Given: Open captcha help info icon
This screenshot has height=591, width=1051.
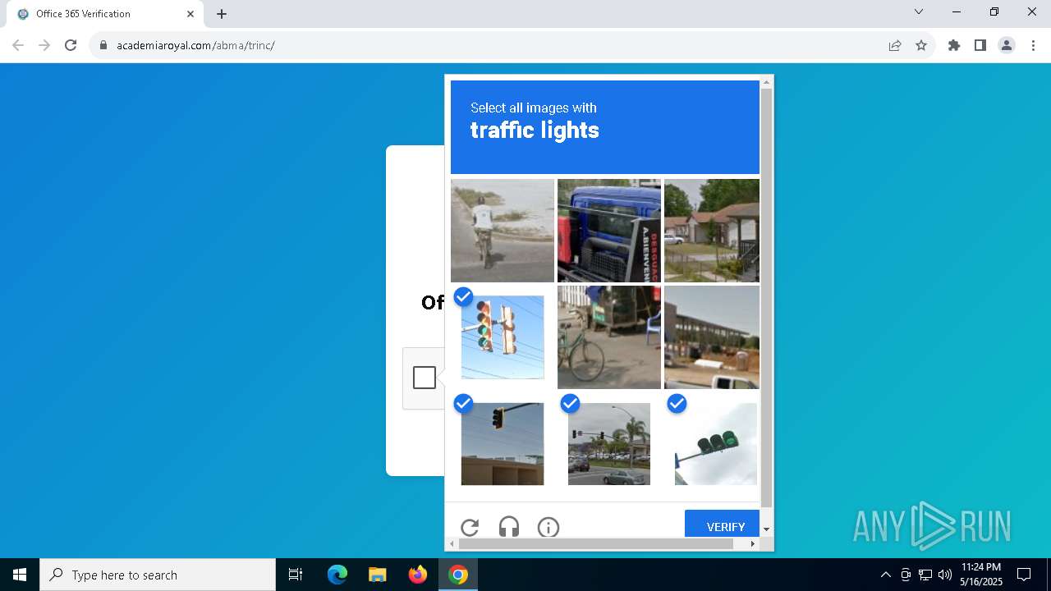Looking at the screenshot, I should point(548,527).
